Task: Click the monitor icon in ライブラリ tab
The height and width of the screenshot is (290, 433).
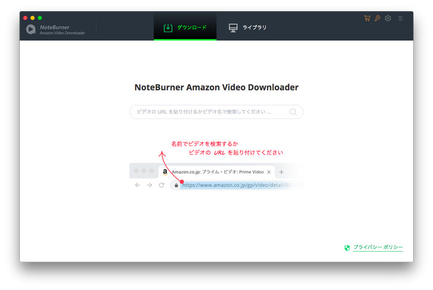Action: pyautogui.click(x=233, y=28)
